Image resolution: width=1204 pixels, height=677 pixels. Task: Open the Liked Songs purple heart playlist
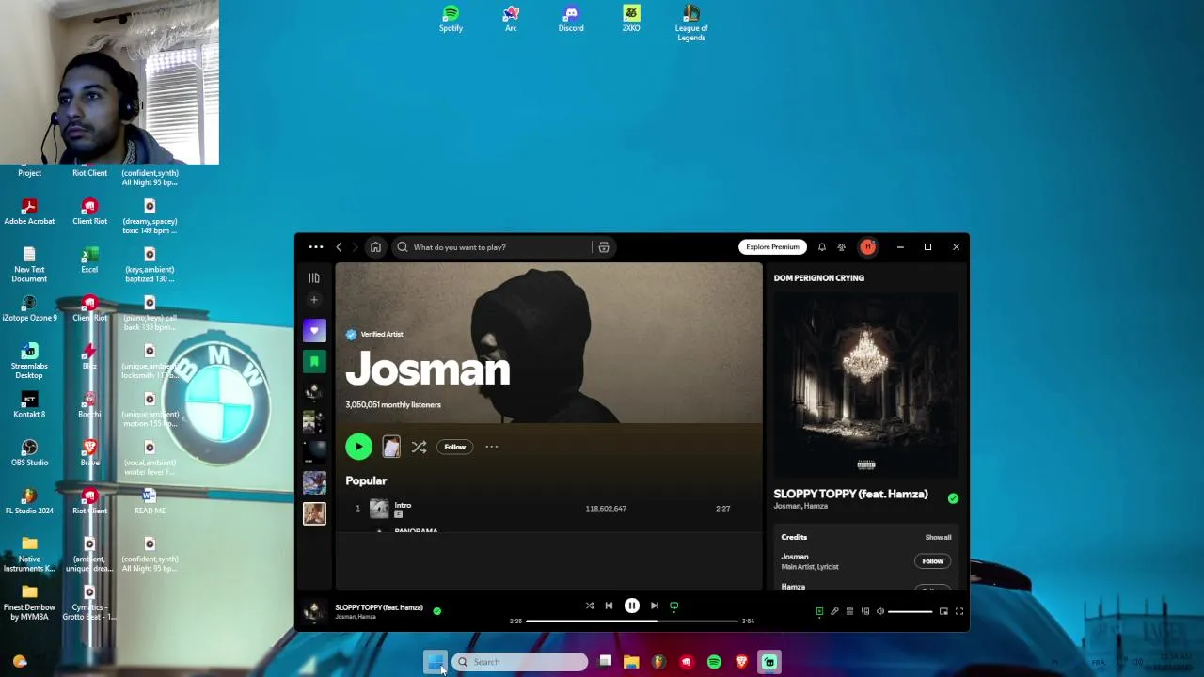click(x=314, y=331)
